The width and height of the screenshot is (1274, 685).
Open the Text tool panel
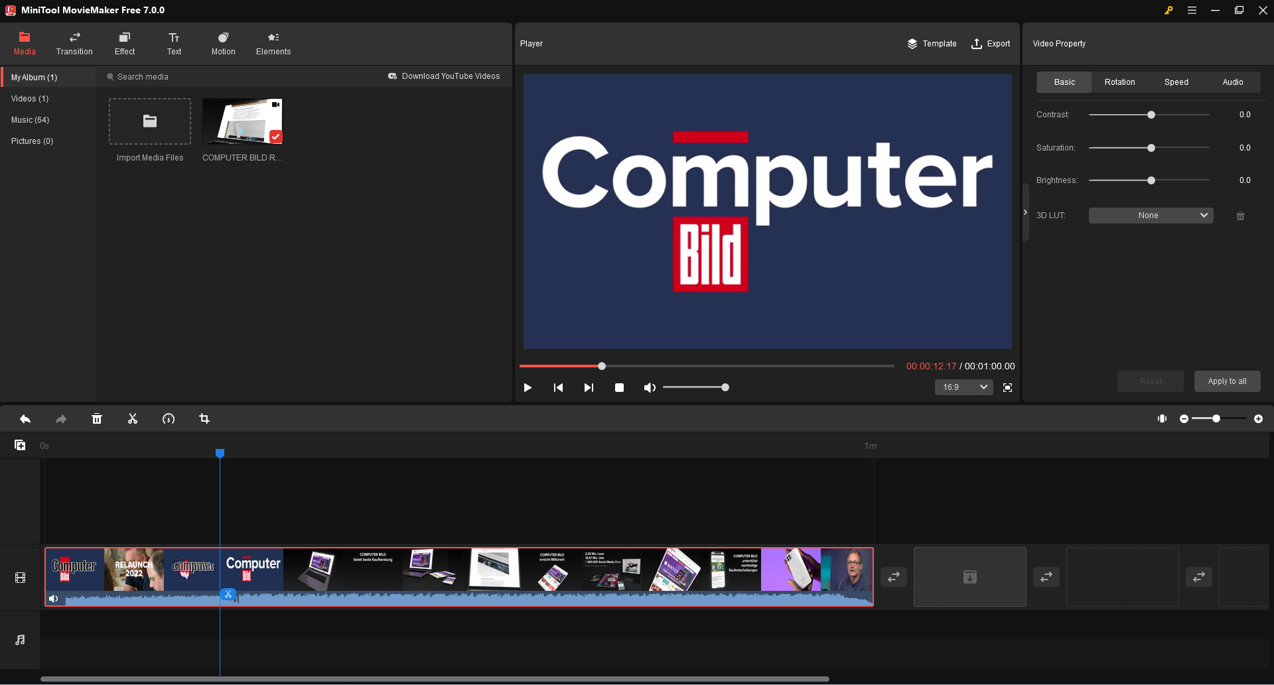[x=174, y=43]
